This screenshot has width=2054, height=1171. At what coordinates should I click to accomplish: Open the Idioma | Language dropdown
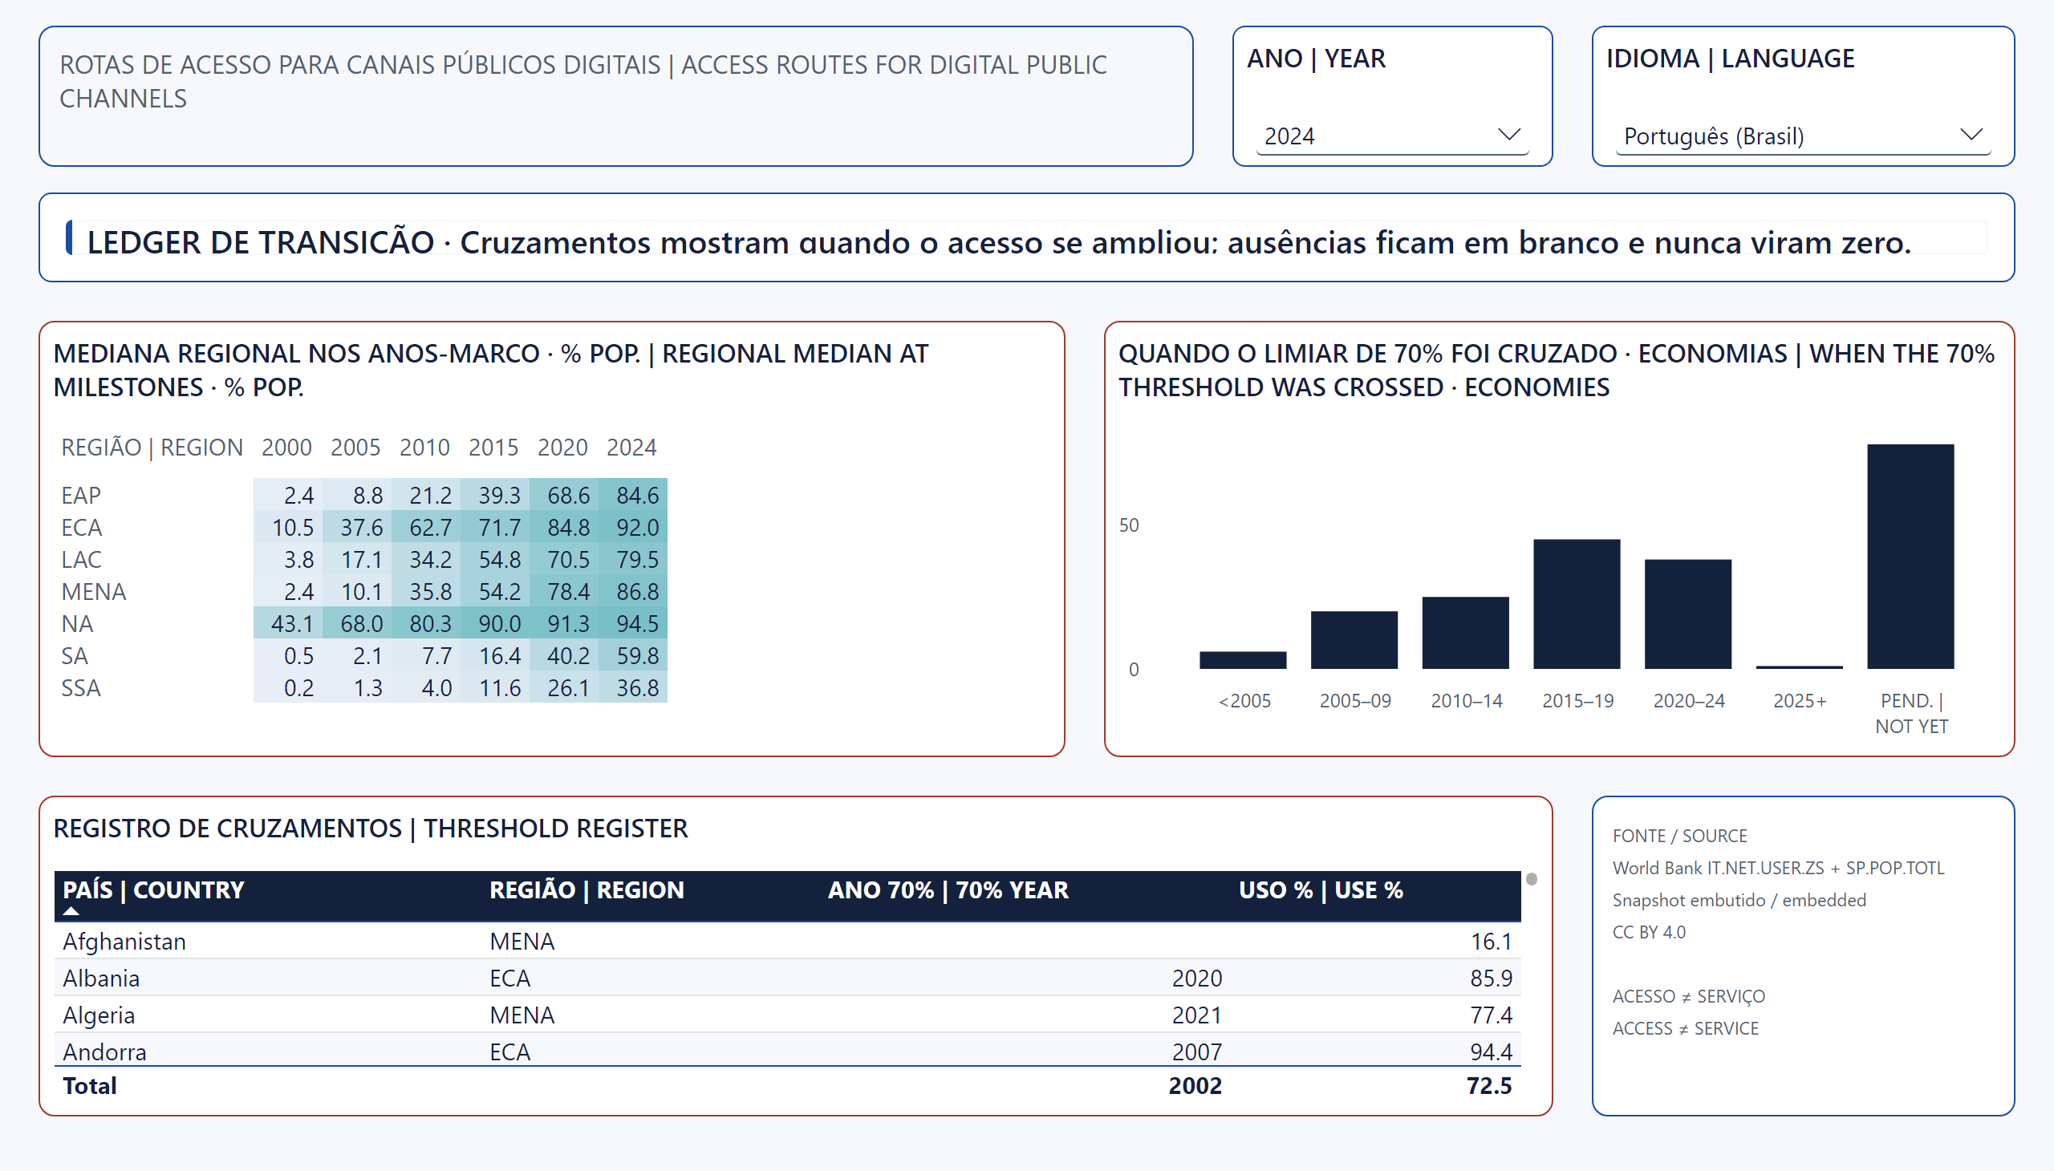tap(1802, 136)
